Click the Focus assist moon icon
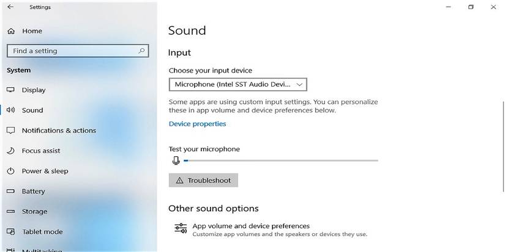505x252 pixels. pyautogui.click(x=10, y=151)
